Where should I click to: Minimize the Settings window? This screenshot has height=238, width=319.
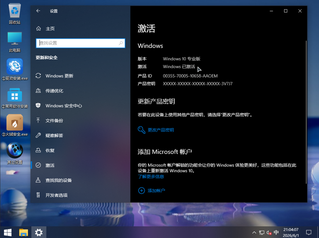pyautogui.click(x=271, y=11)
